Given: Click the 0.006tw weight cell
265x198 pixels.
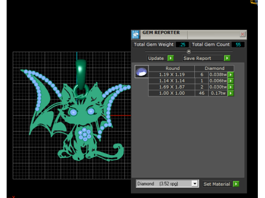Looking at the screenshot, I should coord(218,81).
